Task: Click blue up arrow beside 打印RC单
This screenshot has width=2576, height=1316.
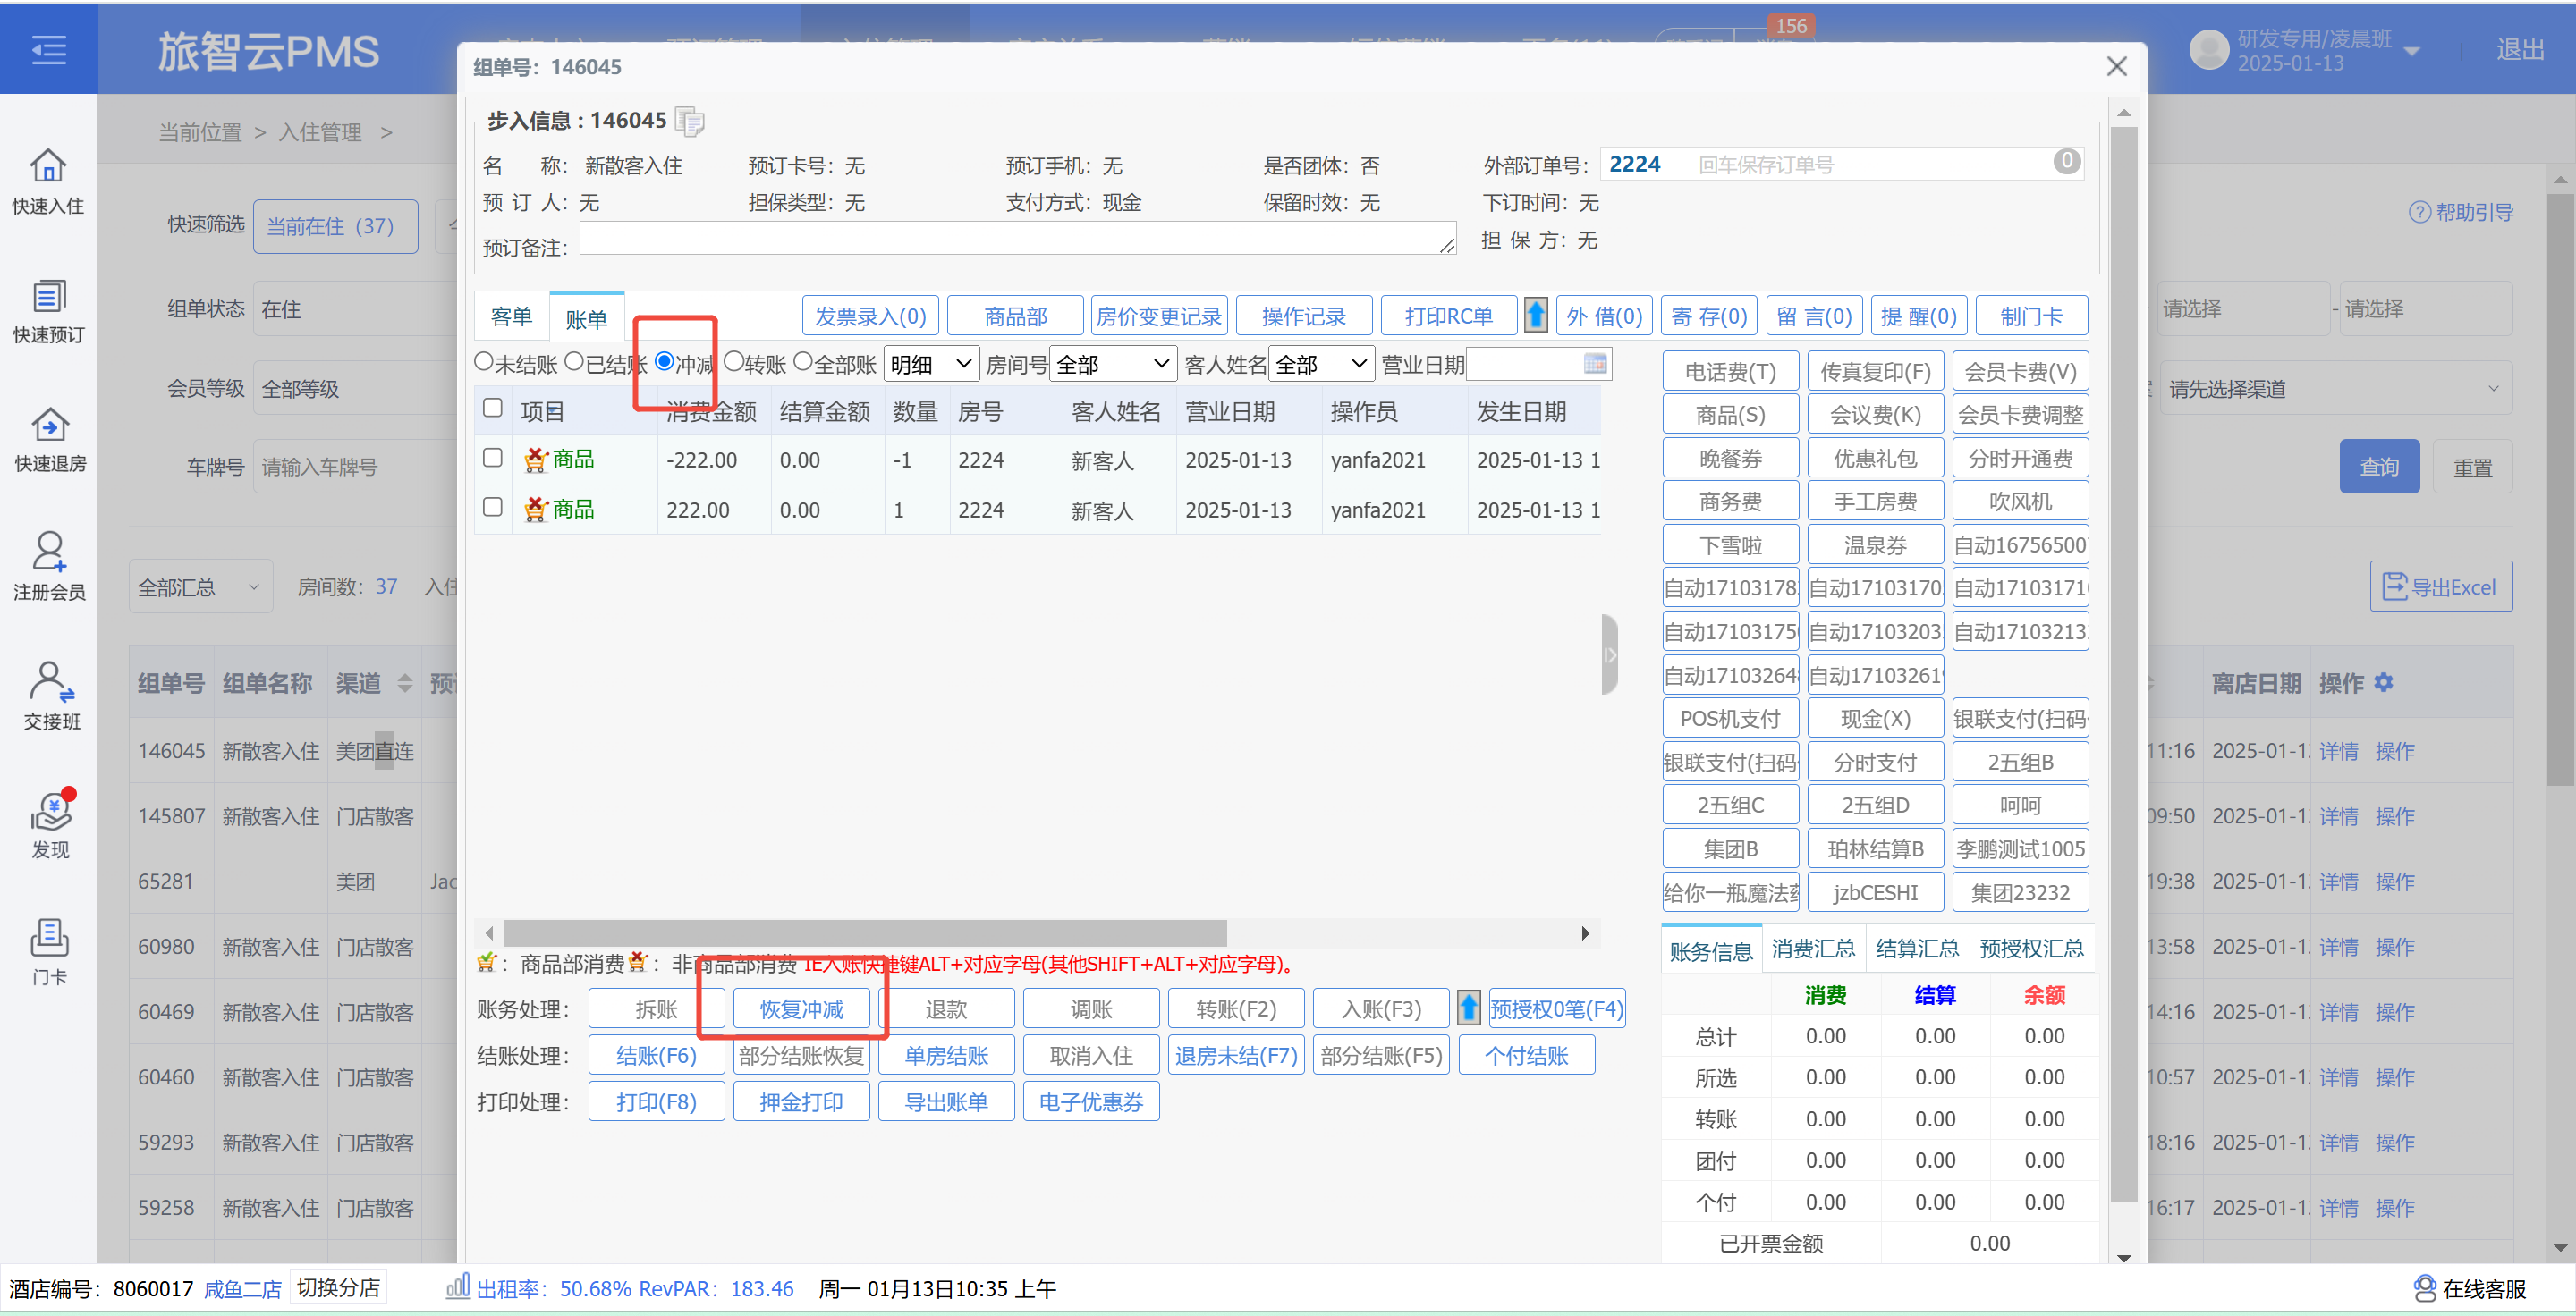Action: [1536, 316]
